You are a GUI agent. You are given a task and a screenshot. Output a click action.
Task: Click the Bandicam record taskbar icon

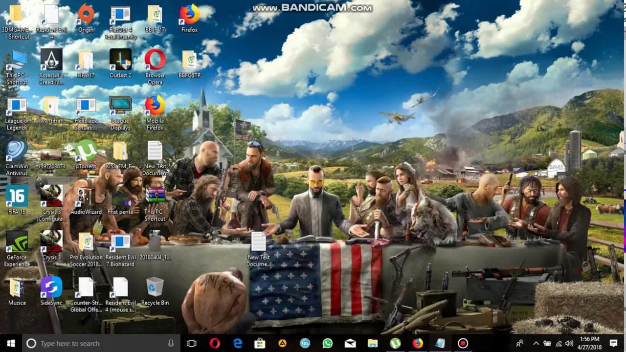[x=463, y=343]
